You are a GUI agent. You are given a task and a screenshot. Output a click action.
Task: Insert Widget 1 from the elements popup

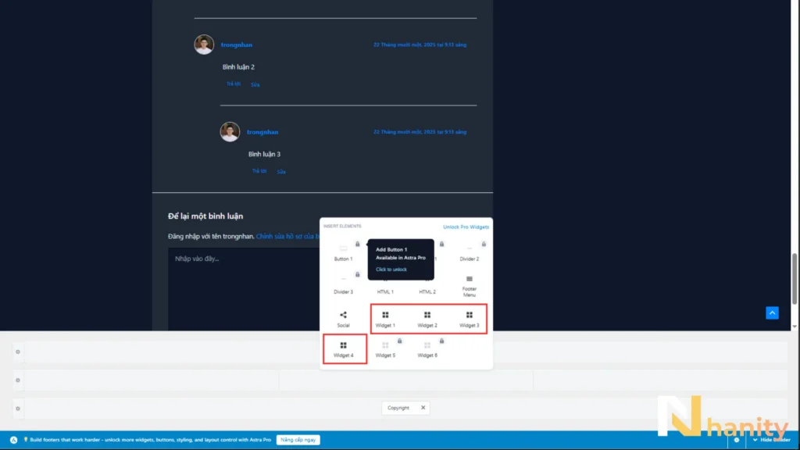[385, 319]
